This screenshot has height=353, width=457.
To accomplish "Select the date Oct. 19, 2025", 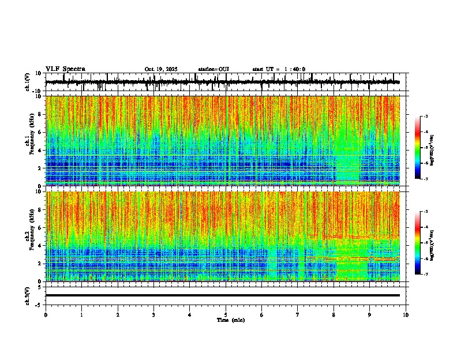I will (161, 69).
